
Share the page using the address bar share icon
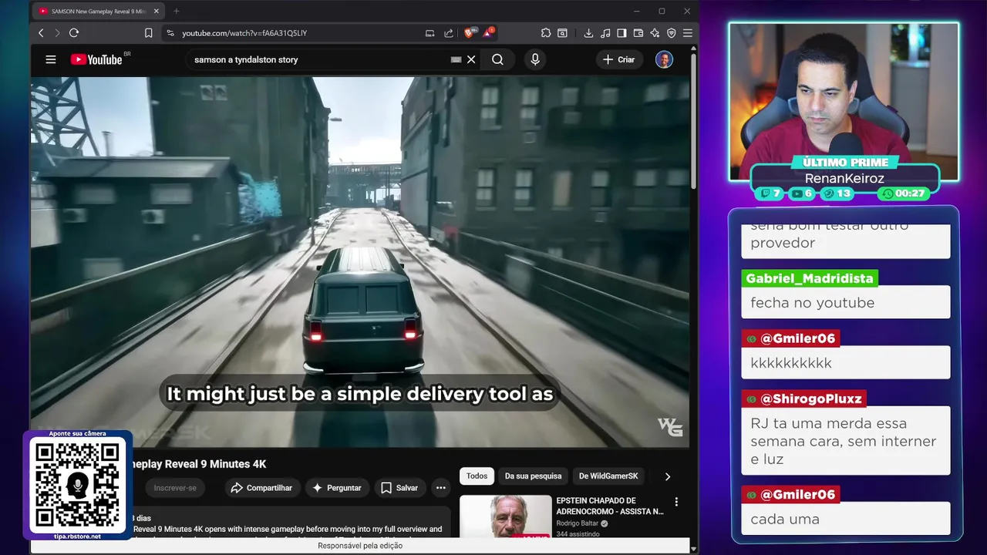[x=449, y=33]
